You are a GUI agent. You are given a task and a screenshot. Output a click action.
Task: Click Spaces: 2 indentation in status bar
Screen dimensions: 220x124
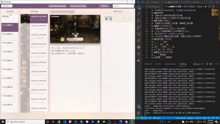point(191,118)
